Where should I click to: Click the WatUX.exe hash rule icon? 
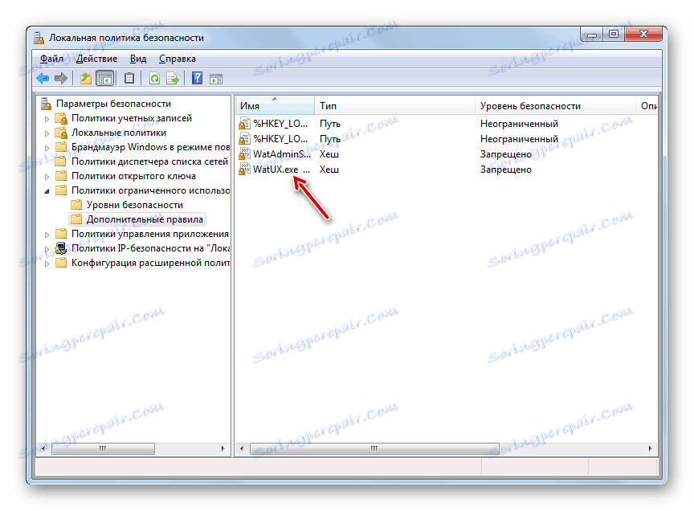pos(244,170)
